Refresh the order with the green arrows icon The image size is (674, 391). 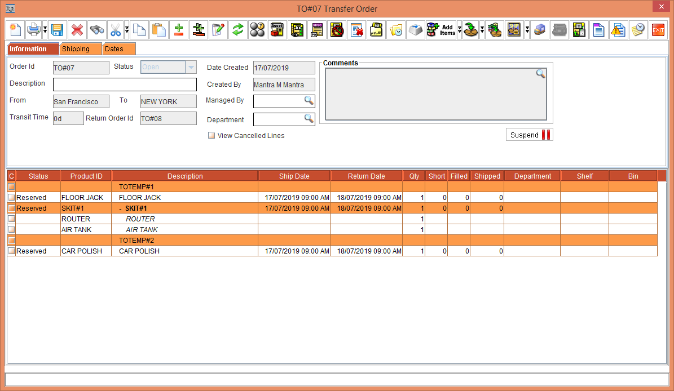[x=237, y=30]
